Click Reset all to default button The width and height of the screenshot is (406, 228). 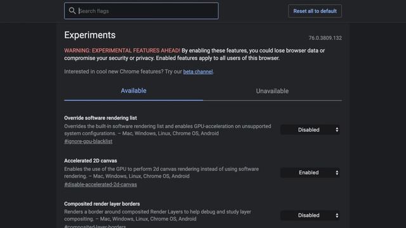(315, 11)
